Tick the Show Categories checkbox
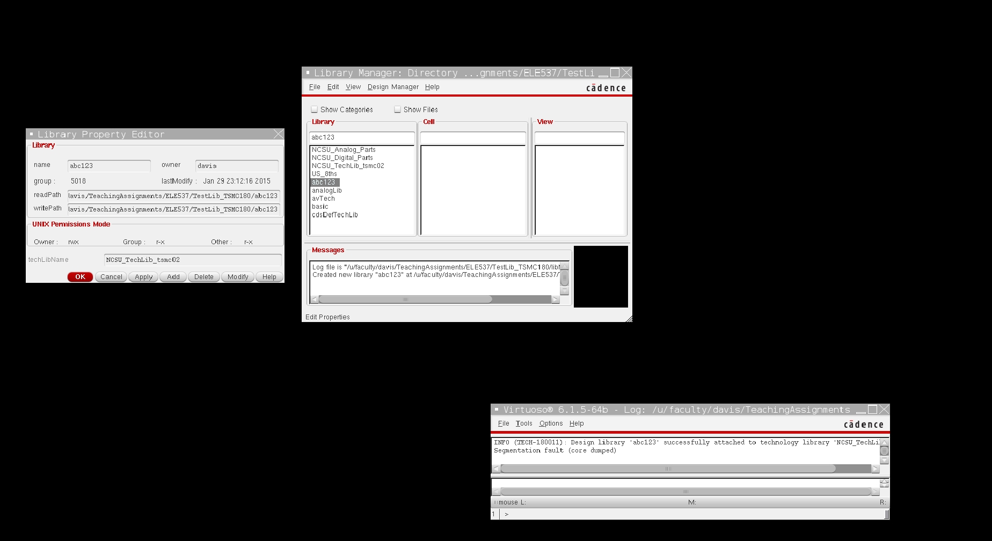This screenshot has height=541, width=992. 315,109
